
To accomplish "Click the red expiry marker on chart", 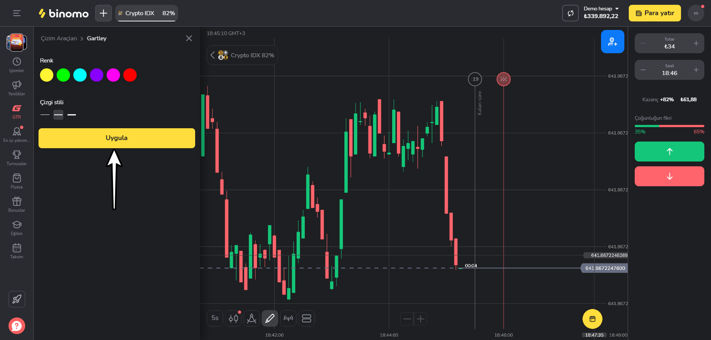I will point(504,79).
